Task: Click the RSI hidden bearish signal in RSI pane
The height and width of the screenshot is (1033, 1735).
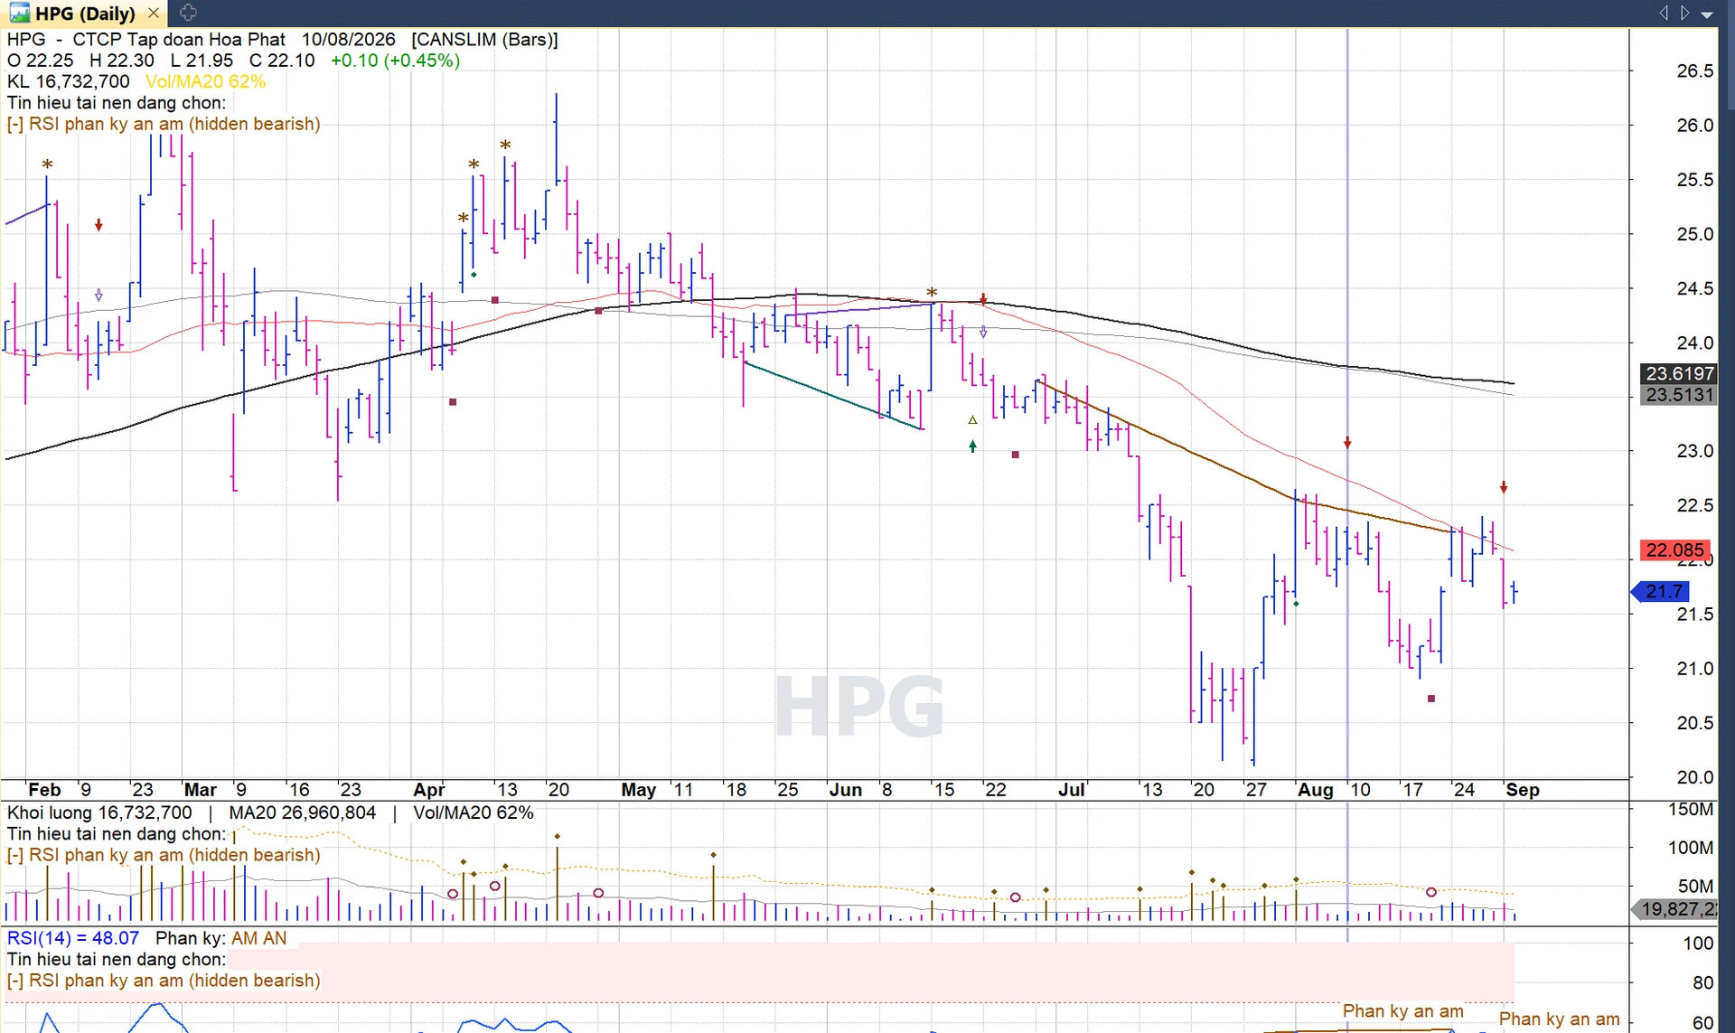Action: coord(164,981)
